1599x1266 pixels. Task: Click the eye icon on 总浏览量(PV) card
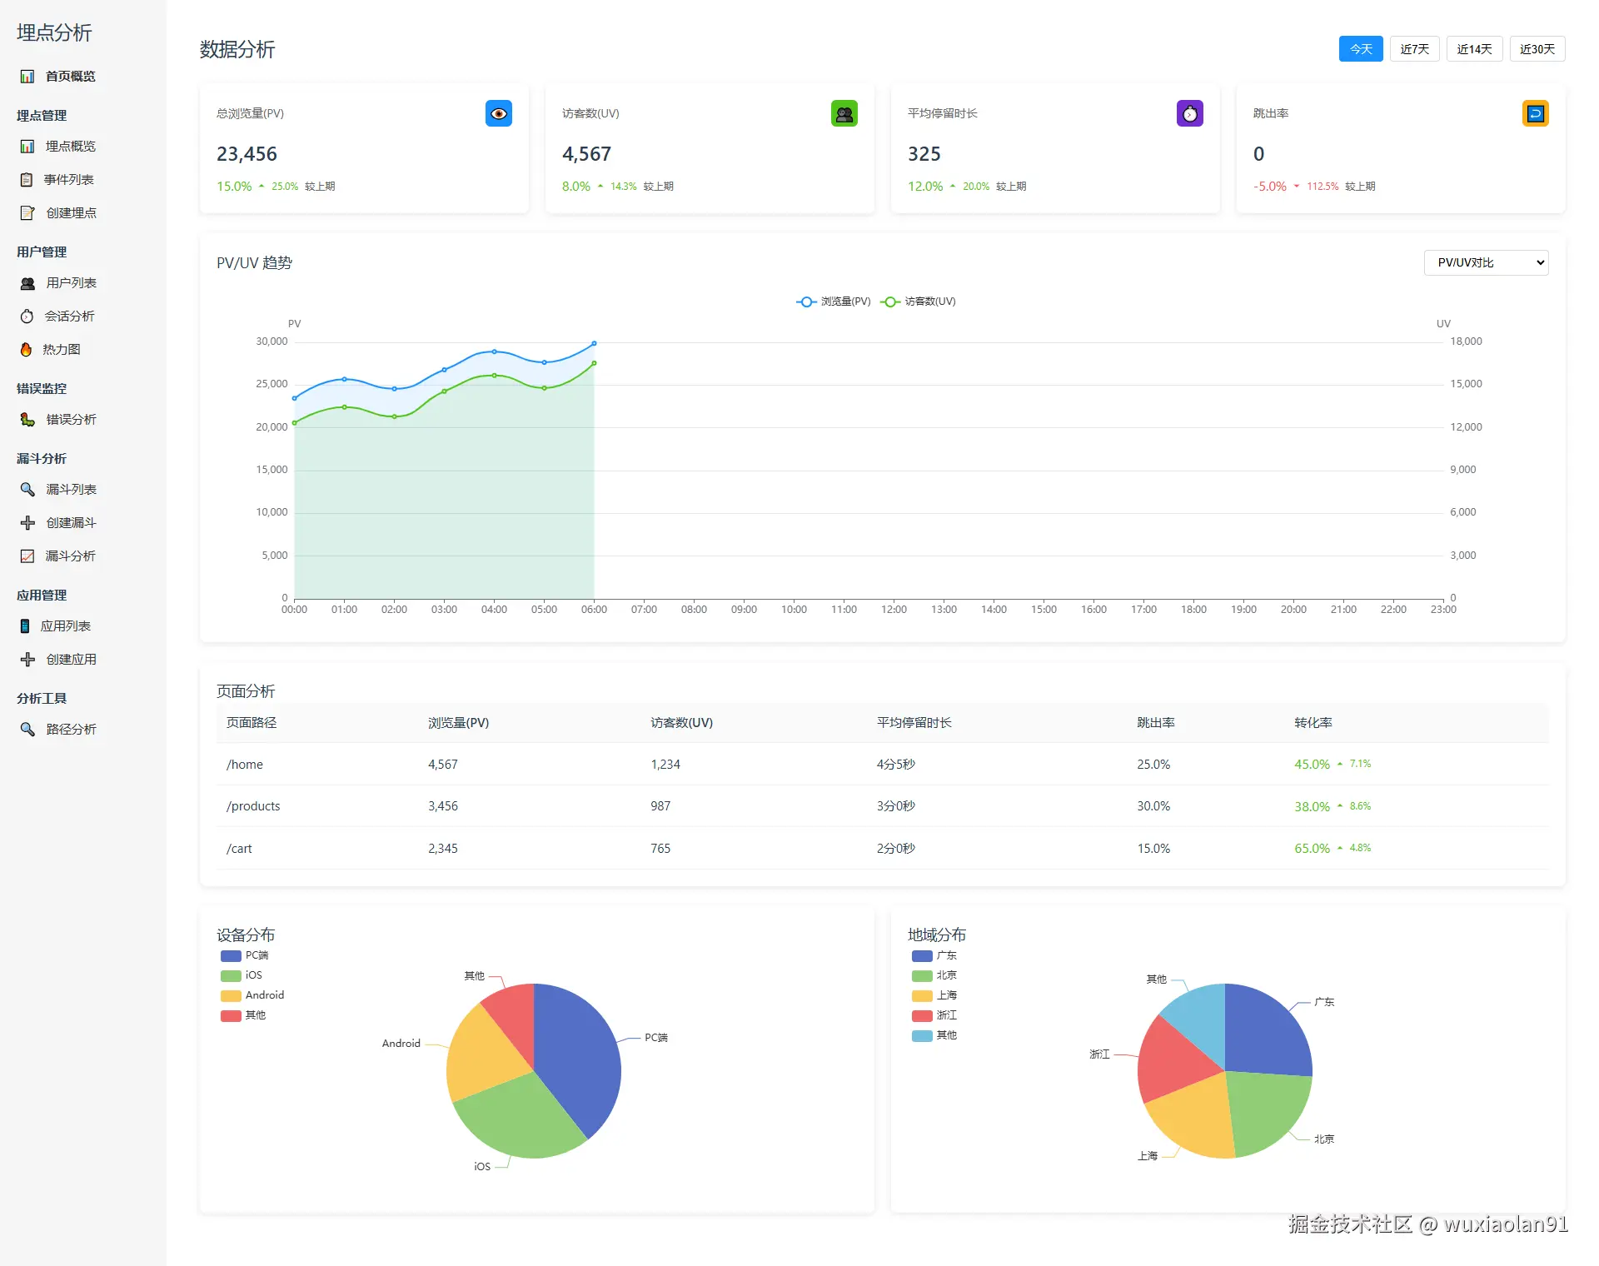coord(498,113)
